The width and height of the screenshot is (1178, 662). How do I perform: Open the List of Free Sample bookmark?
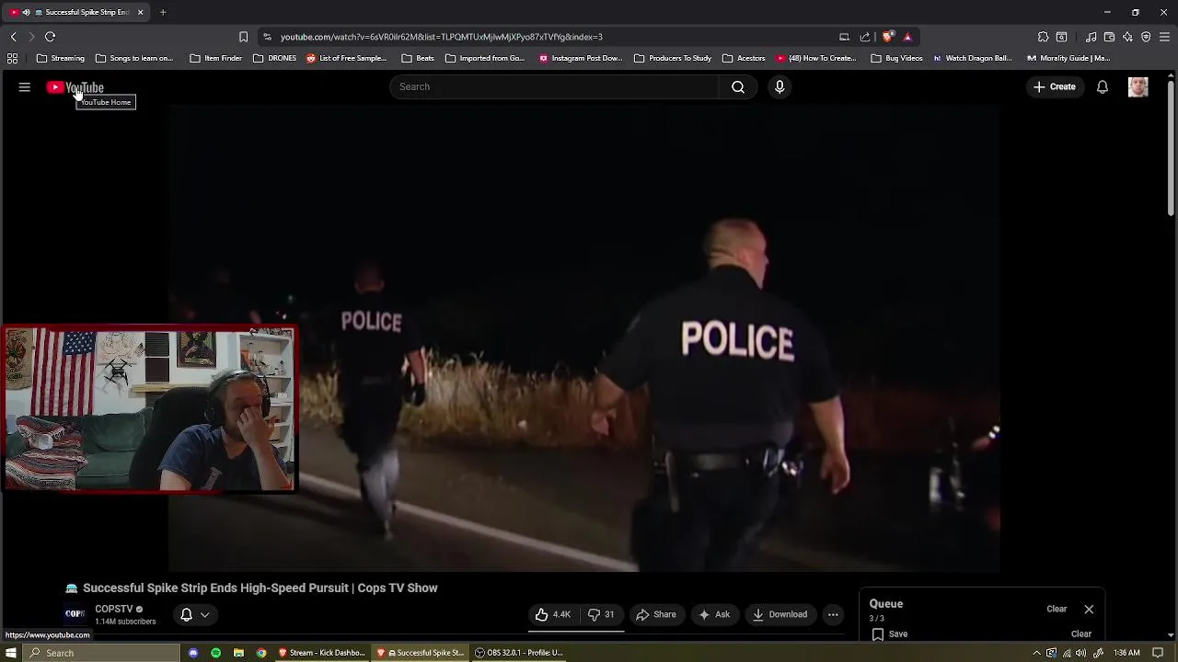pyautogui.click(x=347, y=58)
